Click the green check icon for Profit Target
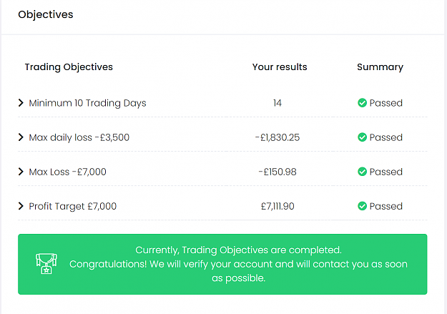The height and width of the screenshot is (314, 447). coord(362,206)
